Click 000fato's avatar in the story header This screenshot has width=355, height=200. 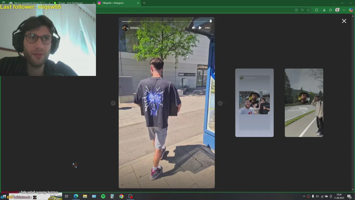click(x=125, y=28)
